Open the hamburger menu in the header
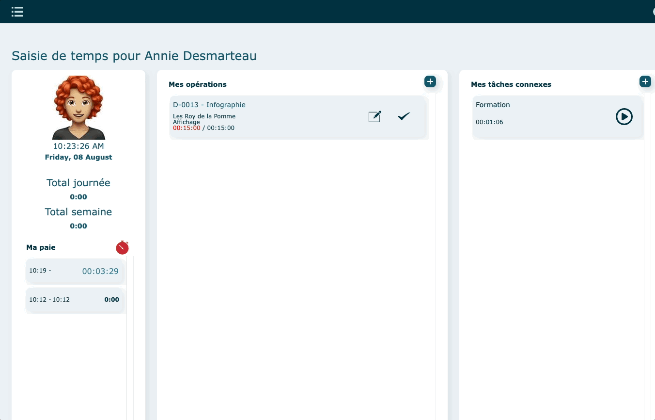Image resolution: width=655 pixels, height=420 pixels. (17, 12)
